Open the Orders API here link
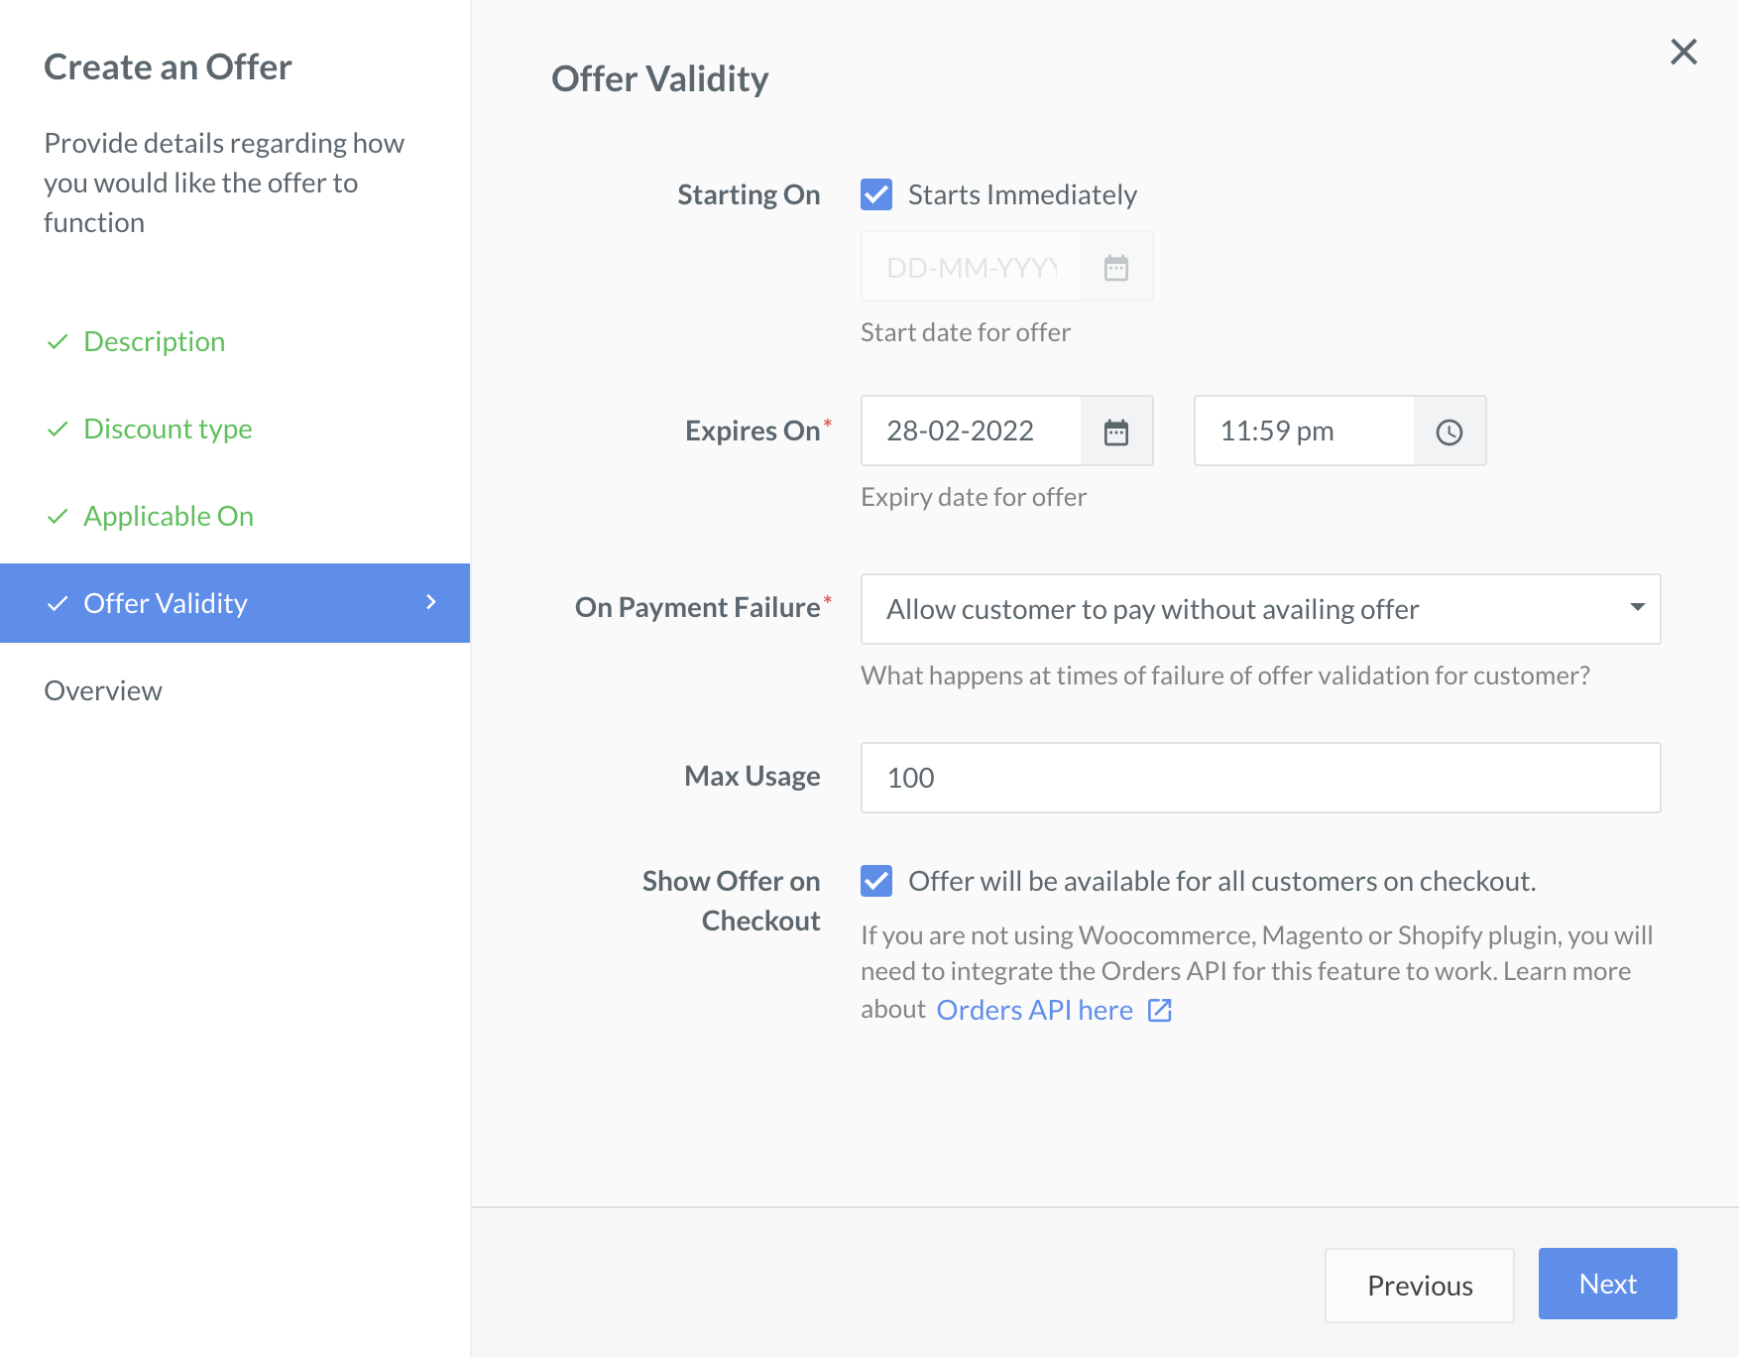 1034,1010
